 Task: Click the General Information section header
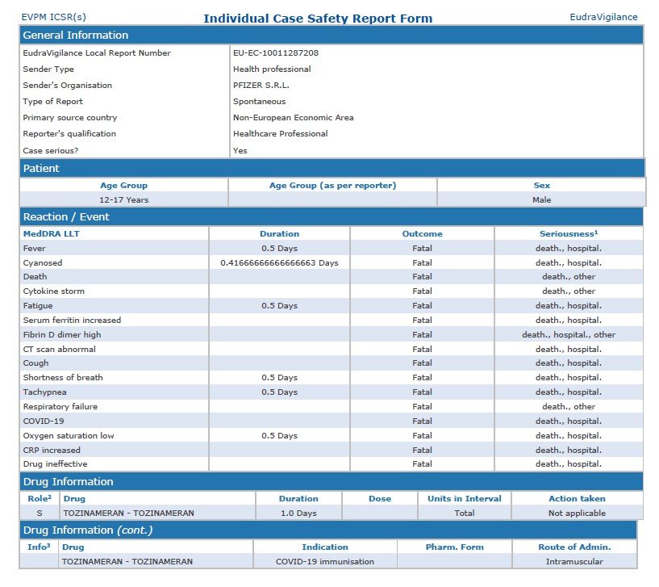tap(75, 36)
